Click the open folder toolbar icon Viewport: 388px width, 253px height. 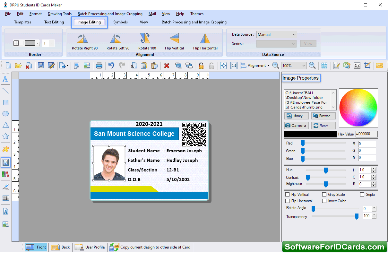pos(19,65)
